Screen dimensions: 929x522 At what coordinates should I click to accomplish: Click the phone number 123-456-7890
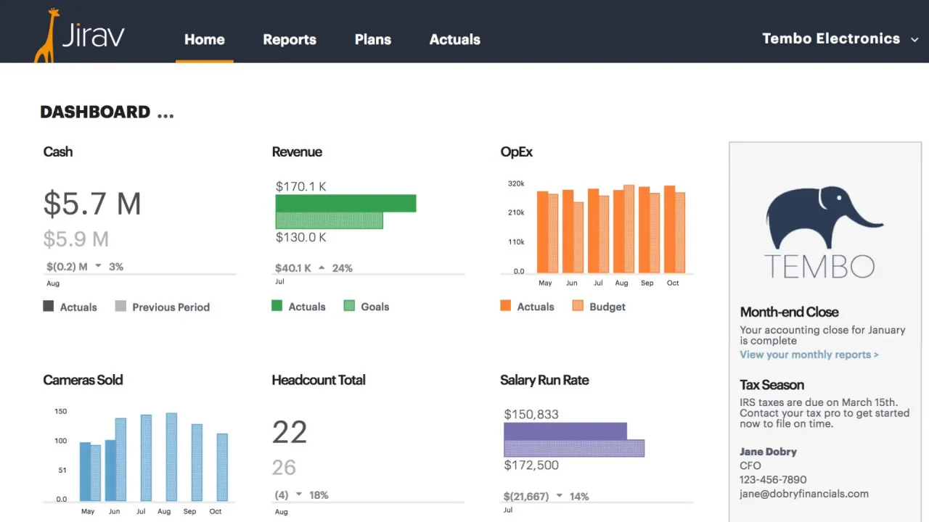[x=773, y=479]
